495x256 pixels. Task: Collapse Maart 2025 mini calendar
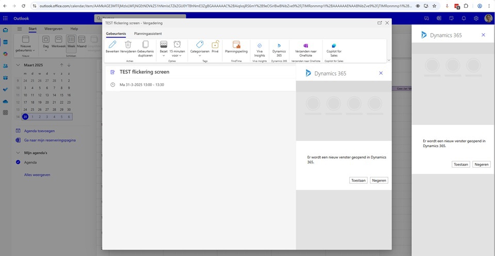click(18, 65)
